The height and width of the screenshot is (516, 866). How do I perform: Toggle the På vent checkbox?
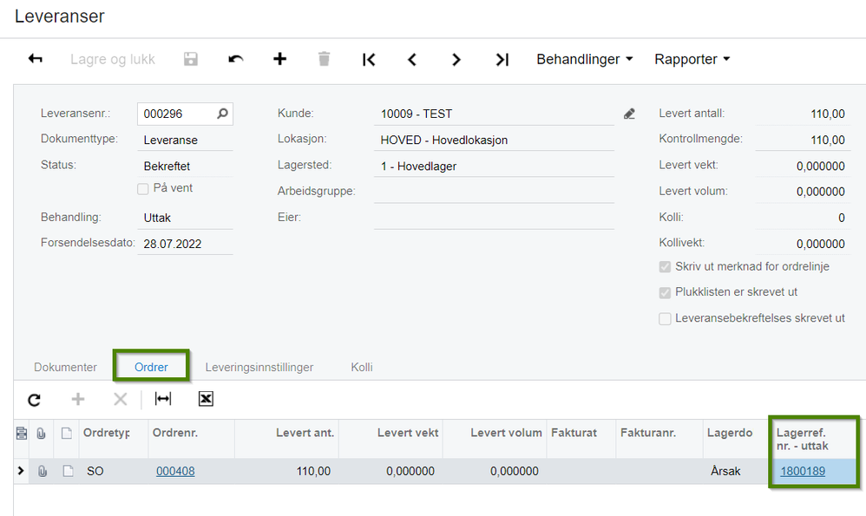143,189
